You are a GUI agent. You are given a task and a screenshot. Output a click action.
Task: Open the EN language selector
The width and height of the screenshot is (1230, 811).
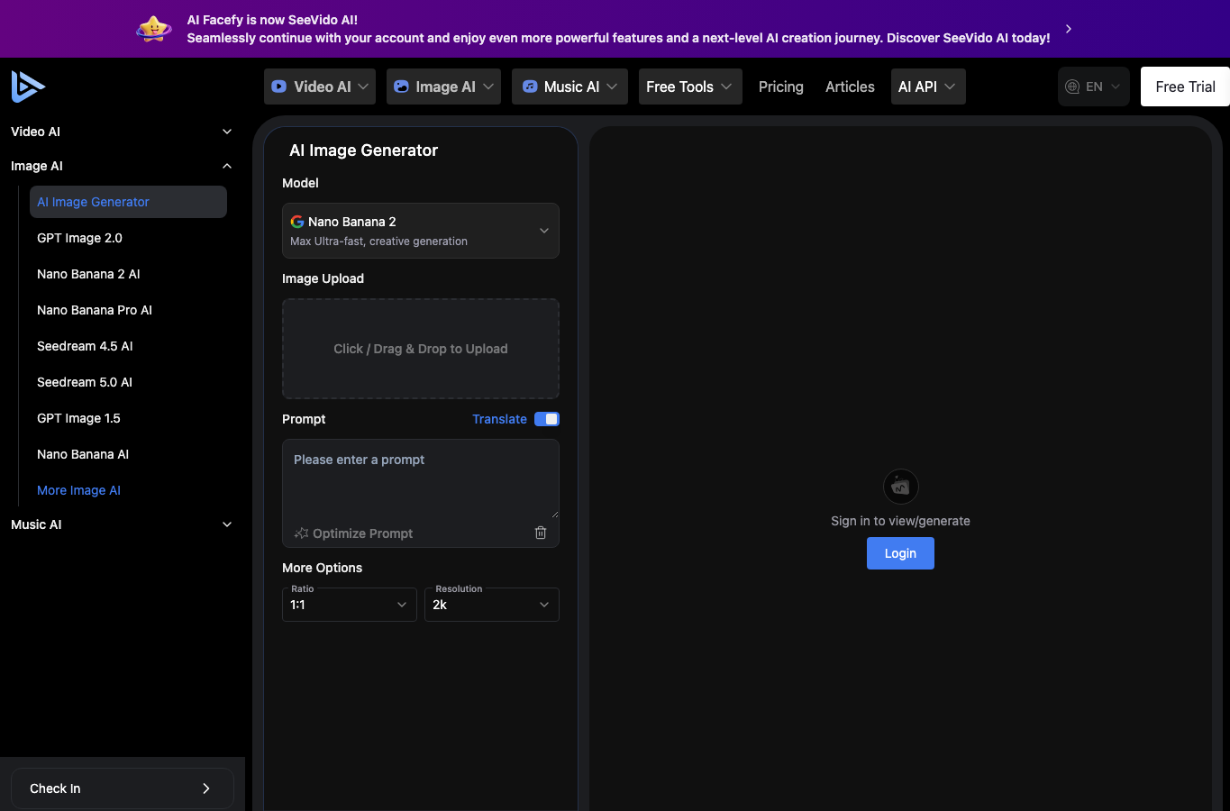pos(1094,87)
